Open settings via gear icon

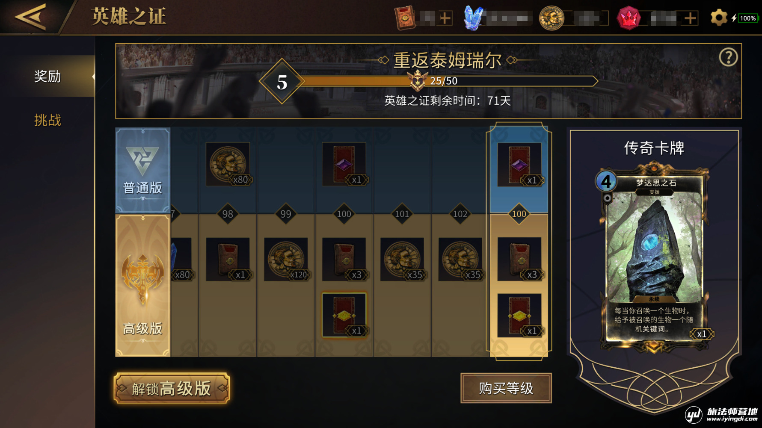(x=719, y=18)
